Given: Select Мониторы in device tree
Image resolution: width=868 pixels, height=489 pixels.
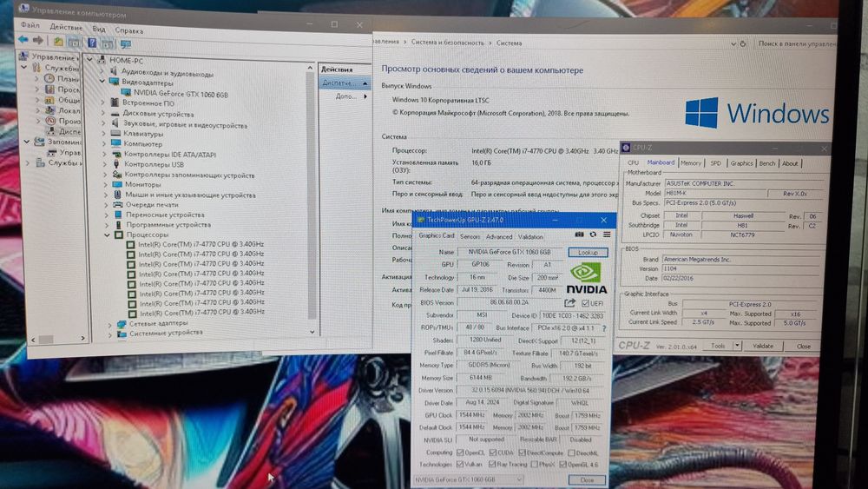Looking at the screenshot, I should tap(142, 184).
